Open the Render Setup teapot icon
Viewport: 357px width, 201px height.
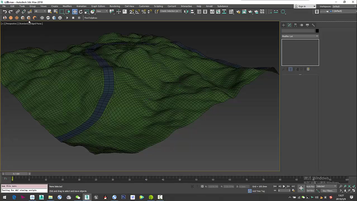tap(238, 11)
